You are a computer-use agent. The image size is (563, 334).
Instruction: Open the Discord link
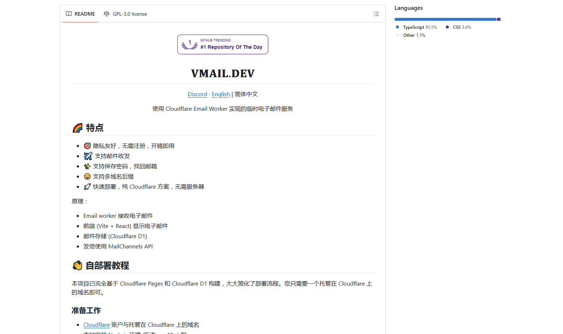(x=197, y=94)
